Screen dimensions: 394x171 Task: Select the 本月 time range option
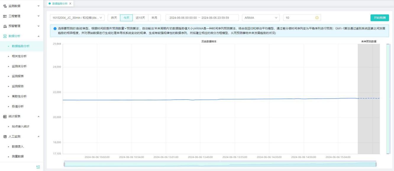[154, 18]
